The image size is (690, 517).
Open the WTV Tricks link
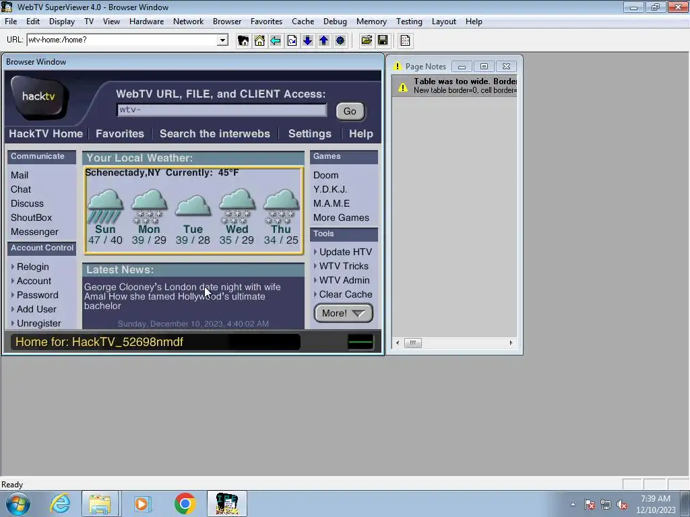[344, 266]
